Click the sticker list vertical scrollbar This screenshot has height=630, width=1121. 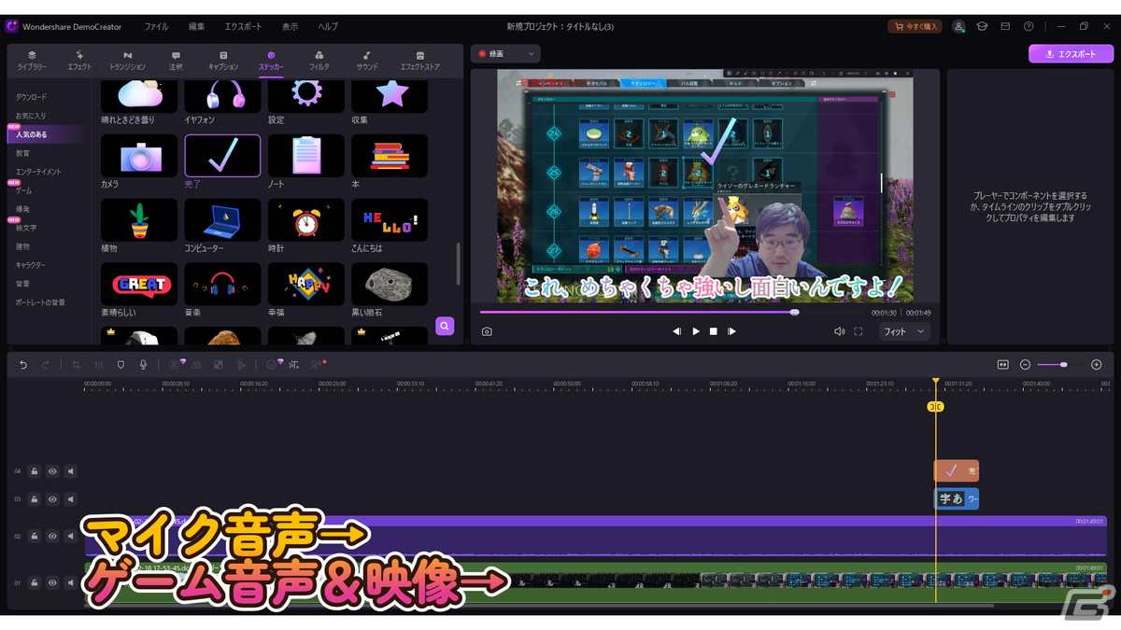458,264
